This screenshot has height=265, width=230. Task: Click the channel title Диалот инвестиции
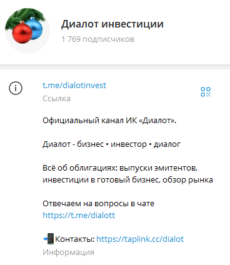tap(112, 24)
